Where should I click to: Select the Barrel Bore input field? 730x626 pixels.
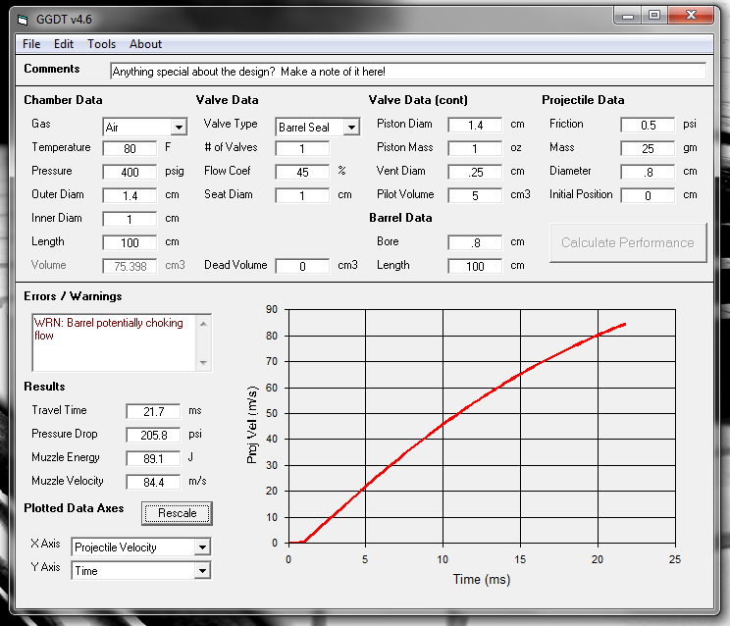pyautogui.click(x=475, y=242)
